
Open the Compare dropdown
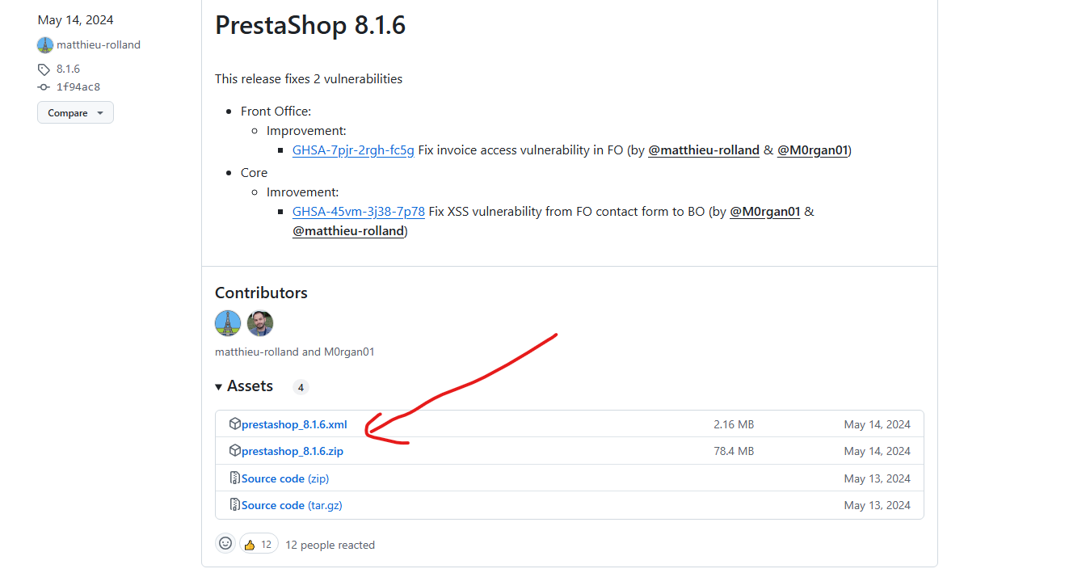75,113
